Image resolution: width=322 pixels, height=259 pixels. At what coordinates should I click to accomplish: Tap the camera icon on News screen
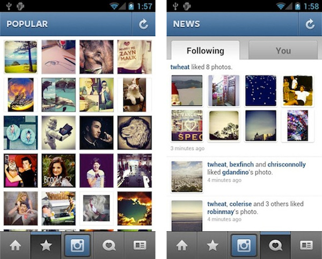pos(244,246)
